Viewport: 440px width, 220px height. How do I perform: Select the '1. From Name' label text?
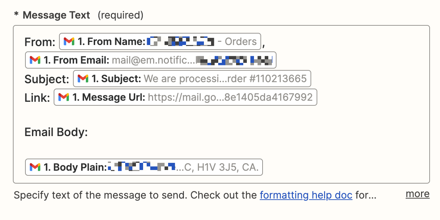coord(112,42)
